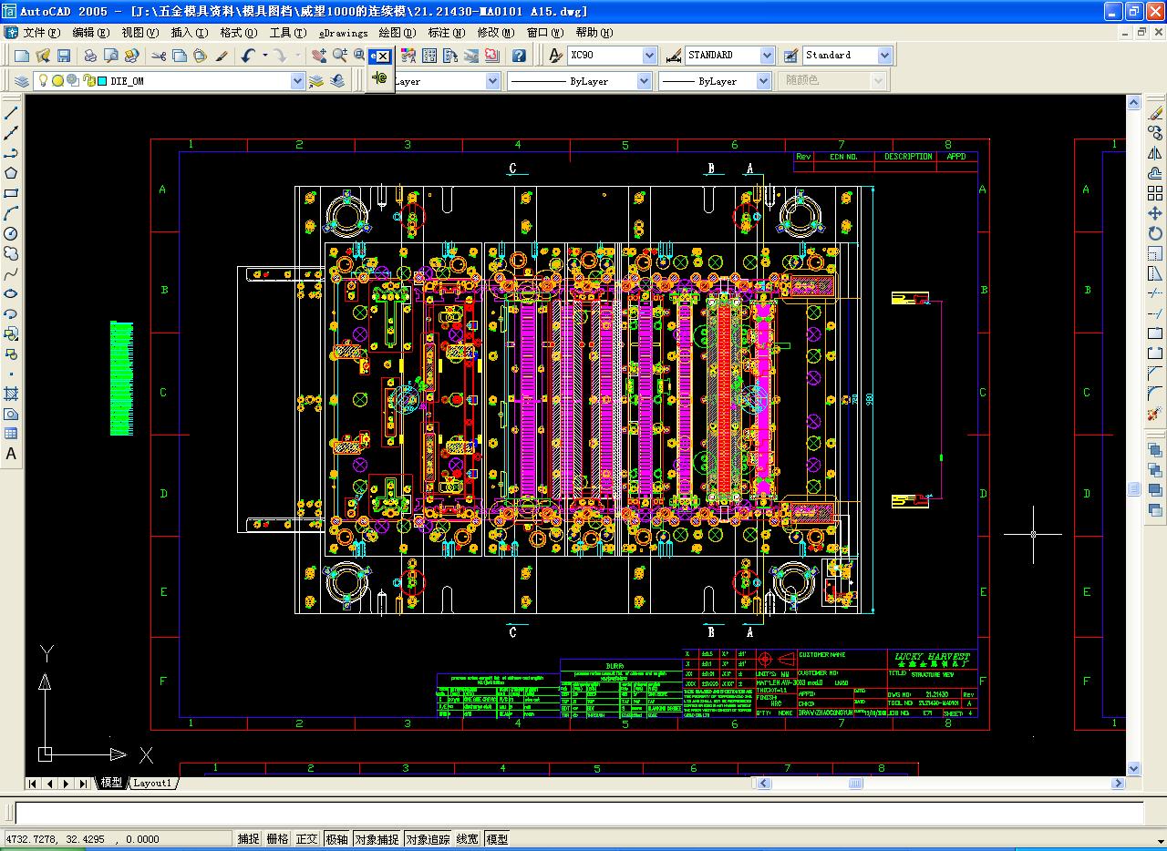The height and width of the screenshot is (851, 1167).
Task: Toggle 对象追踪 object tracking in status bar
Action: [428, 839]
